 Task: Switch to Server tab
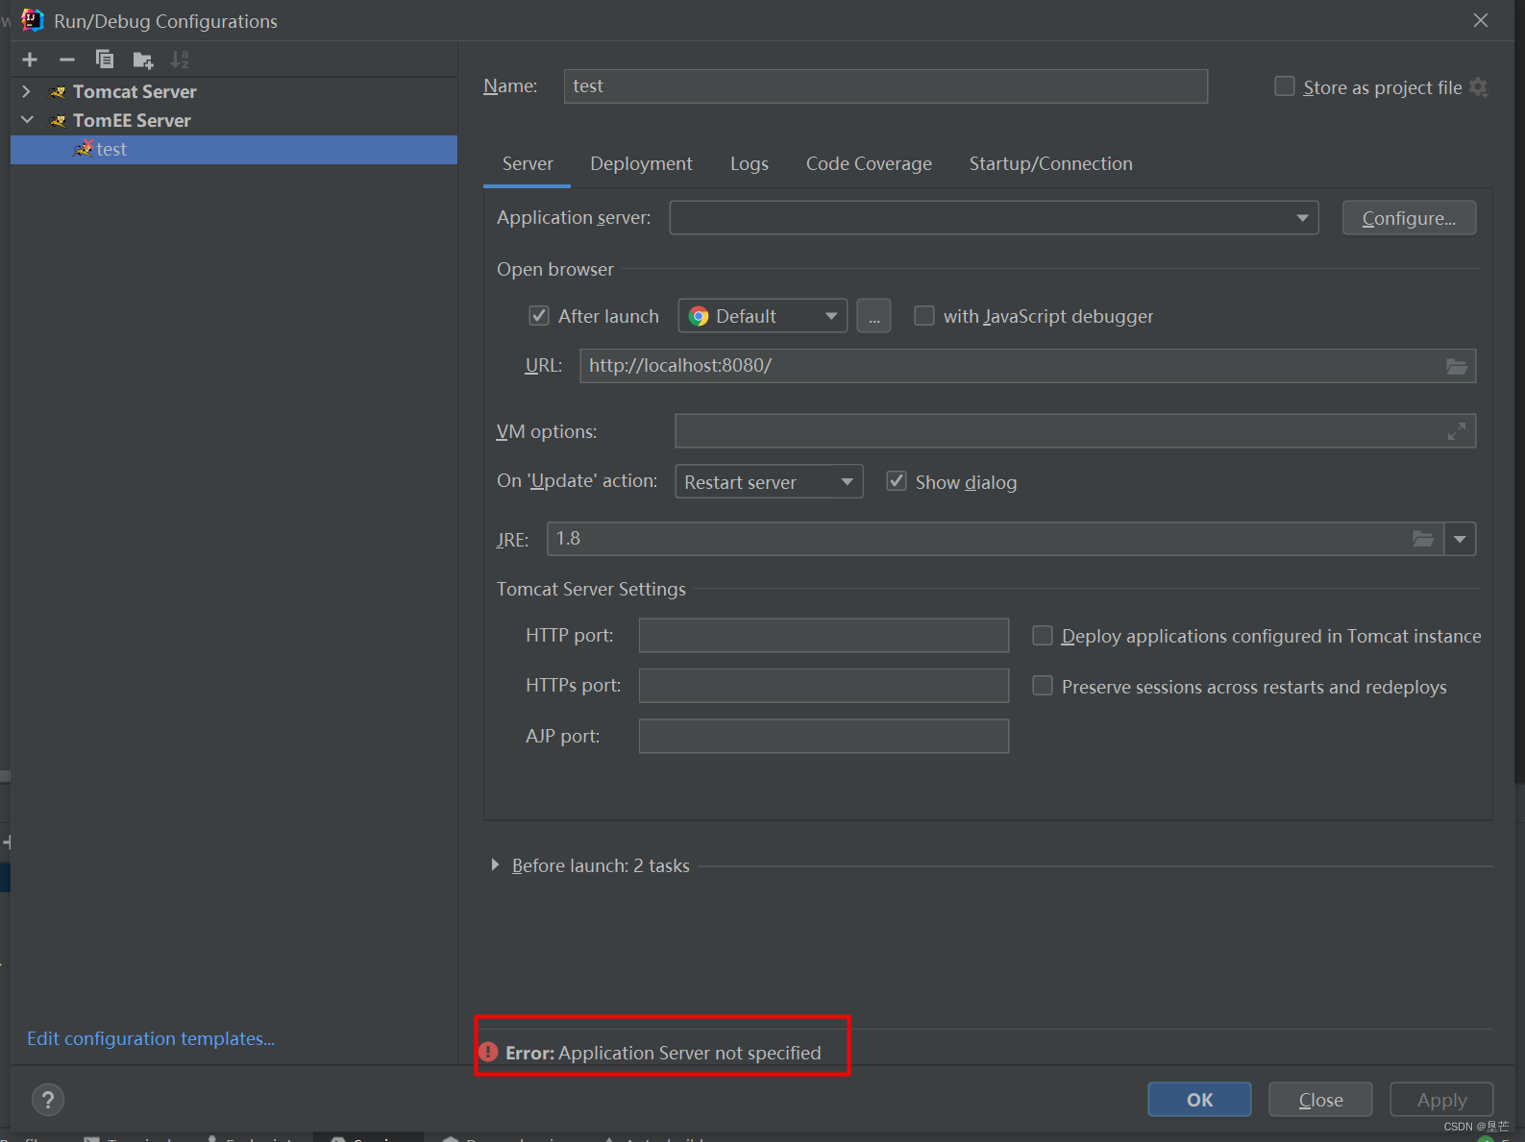(x=528, y=164)
